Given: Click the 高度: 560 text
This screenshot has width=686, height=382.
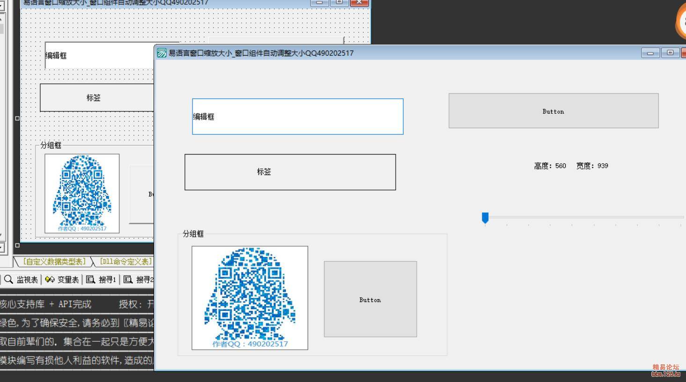Looking at the screenshot, I should coord(550,166).
